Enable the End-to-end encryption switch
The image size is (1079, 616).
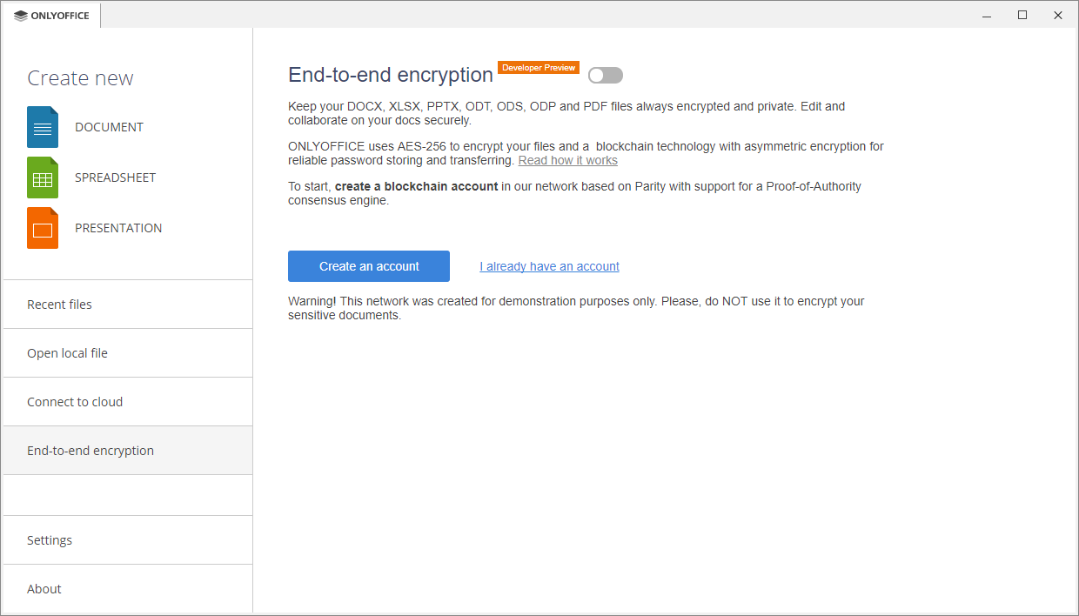point(606,76)
